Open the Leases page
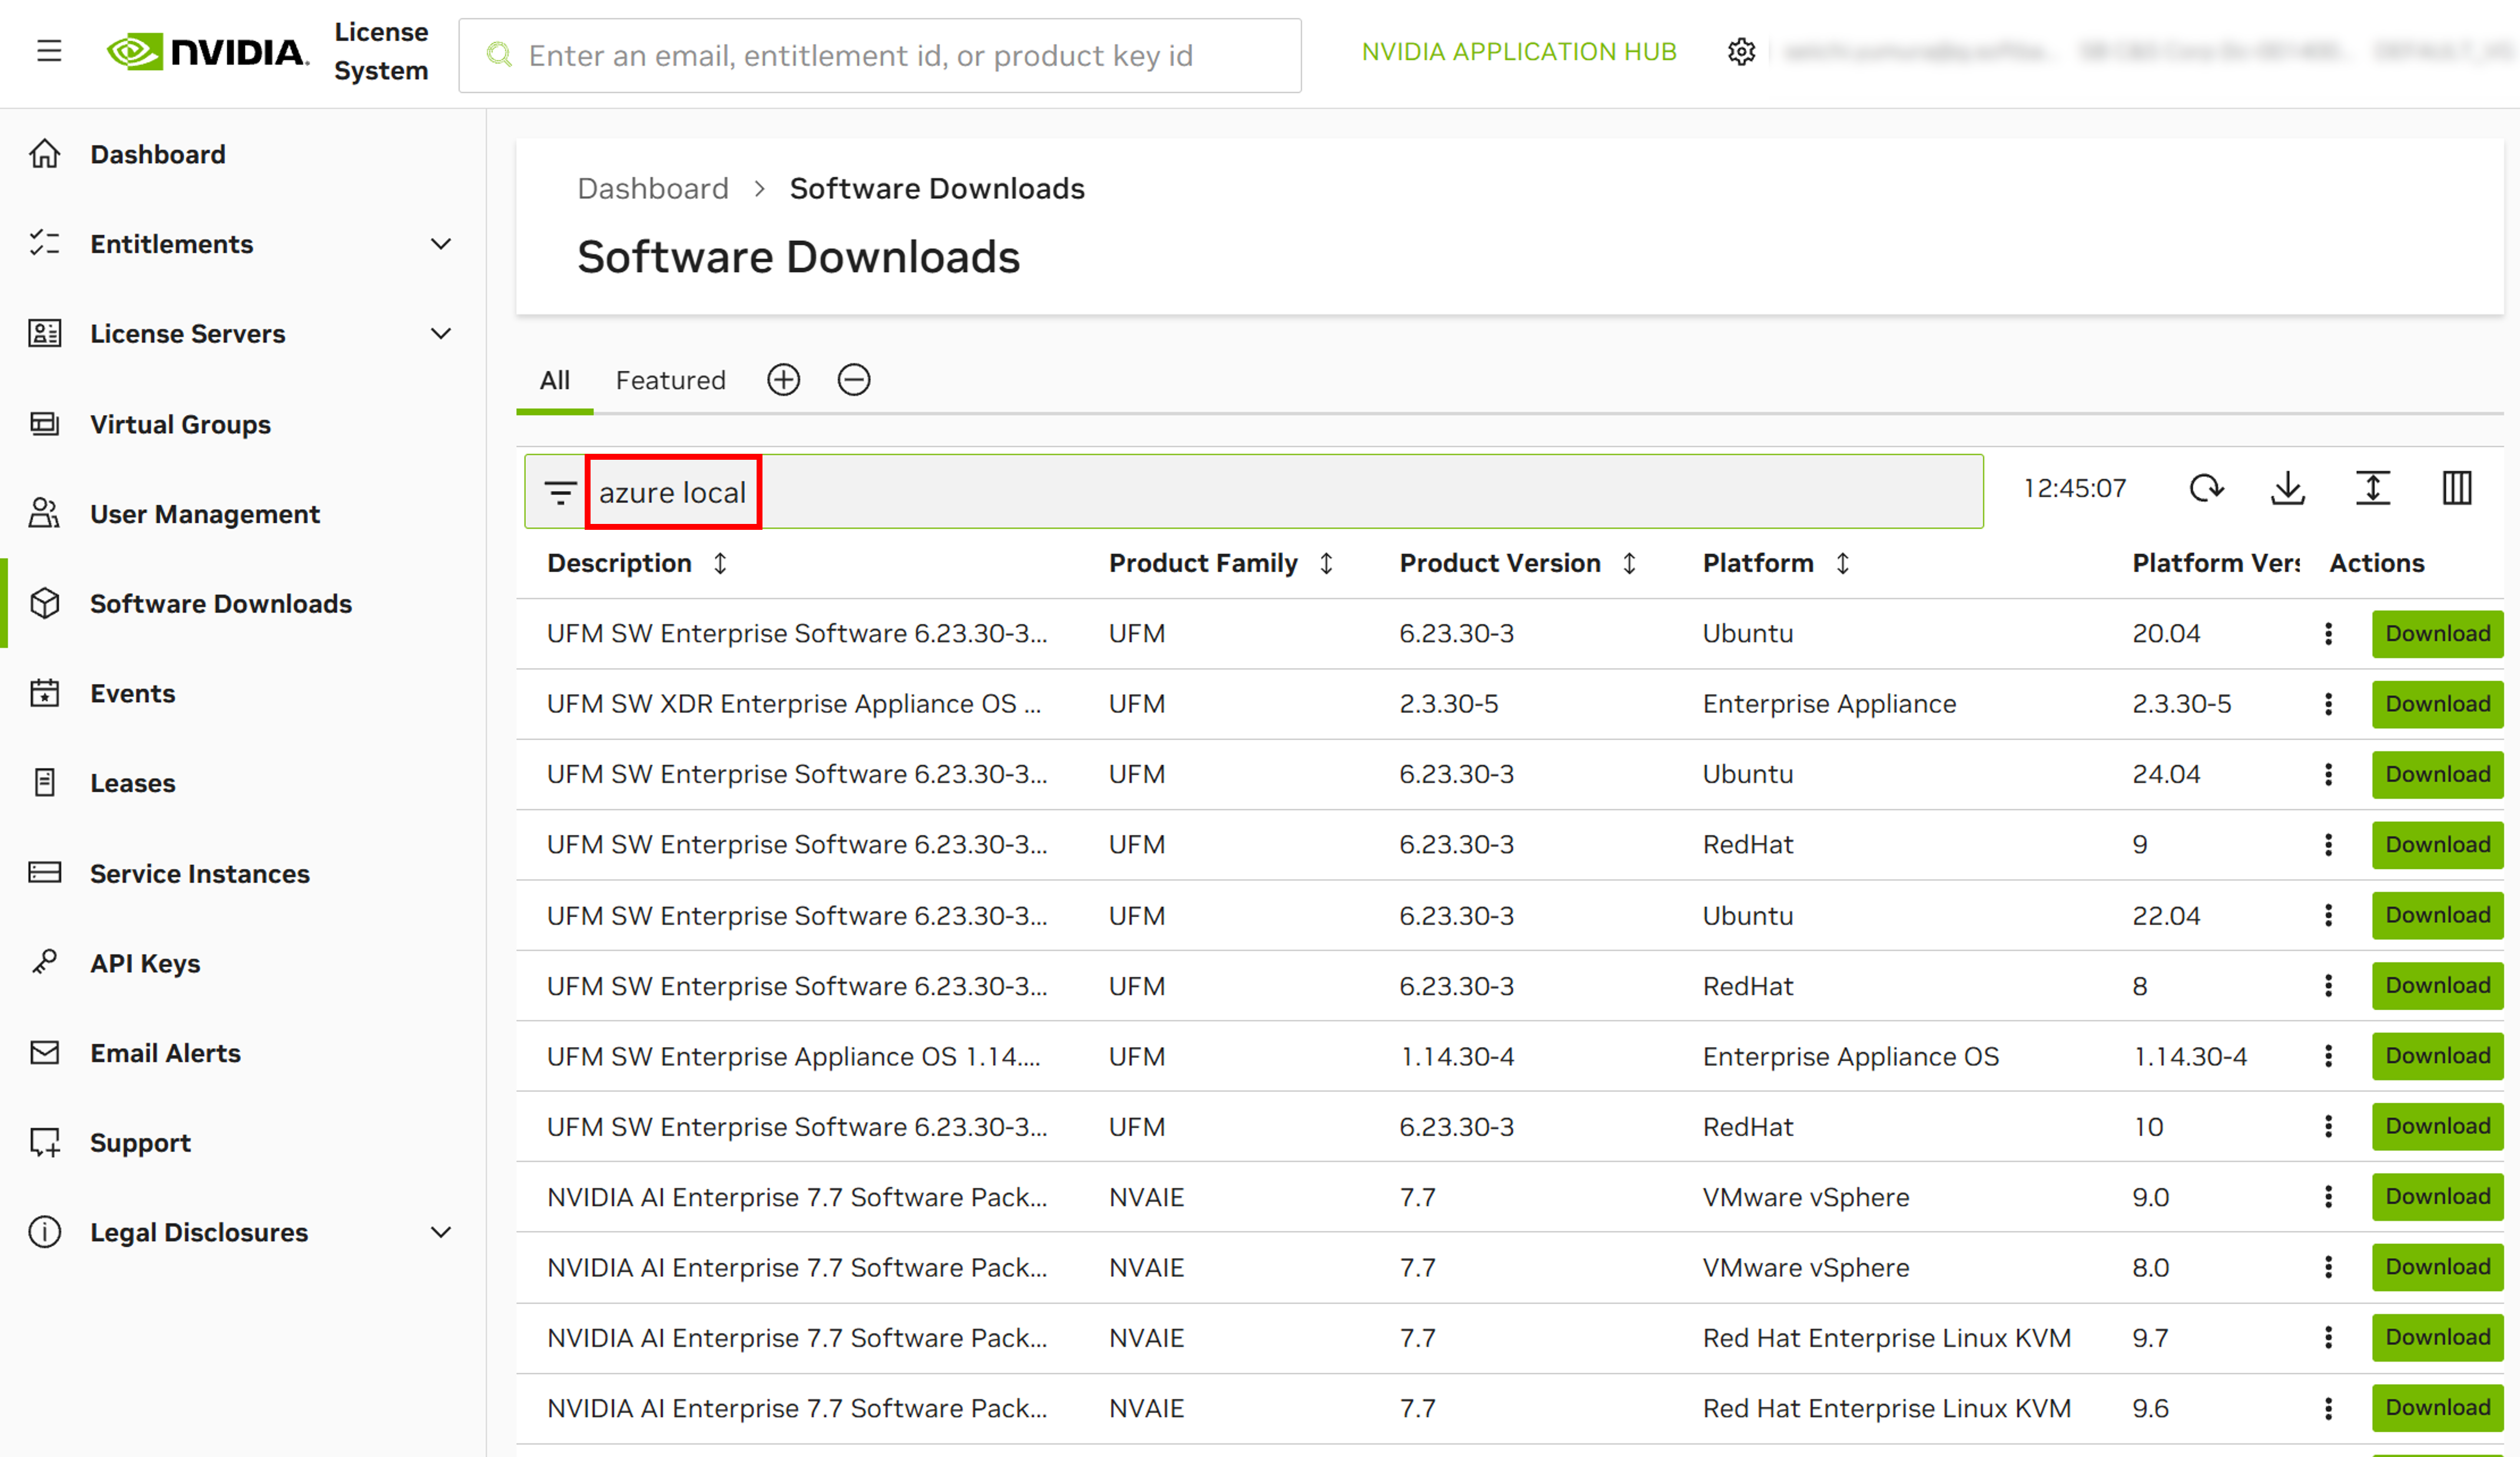The image size is (2520, 1457). [x=132, y=783]
